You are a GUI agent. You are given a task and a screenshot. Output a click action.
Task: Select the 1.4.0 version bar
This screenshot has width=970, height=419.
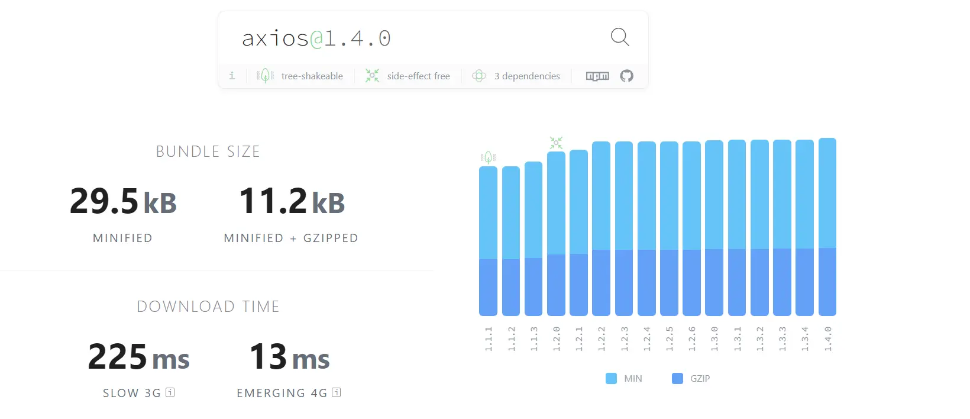[827, 227]
